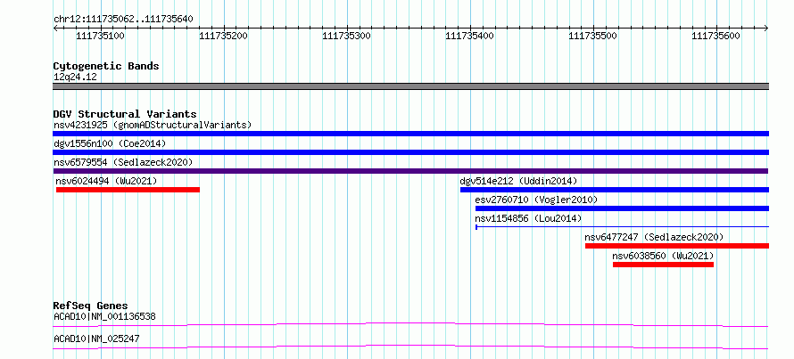
Task: Select the nsv6579554 (Sedlazeck2020) label
Action: coord(123,162)
